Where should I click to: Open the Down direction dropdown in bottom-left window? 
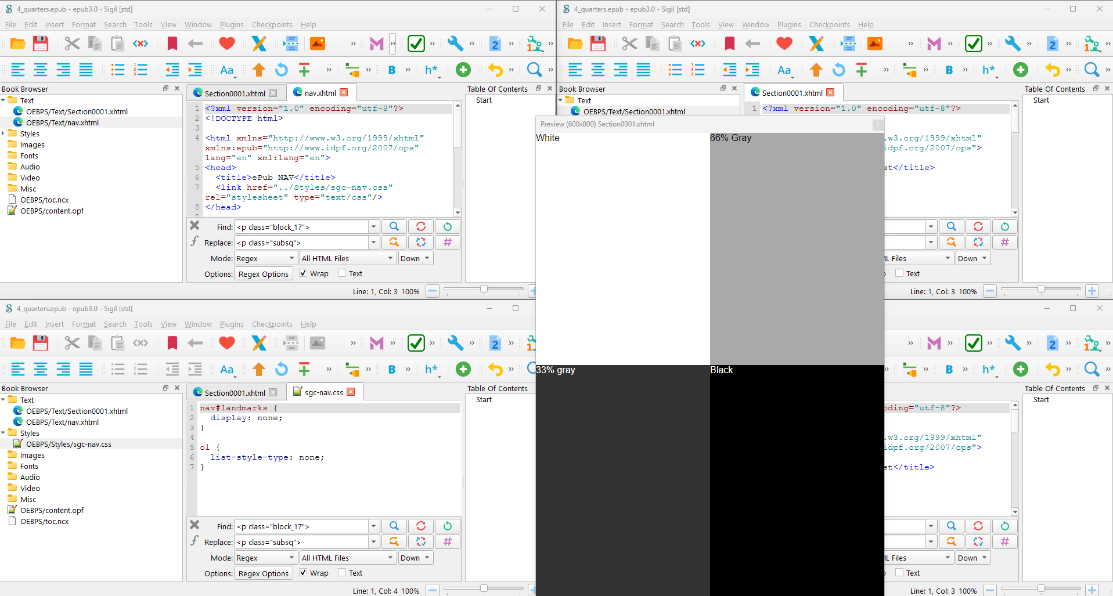click(x=416, y=558)
